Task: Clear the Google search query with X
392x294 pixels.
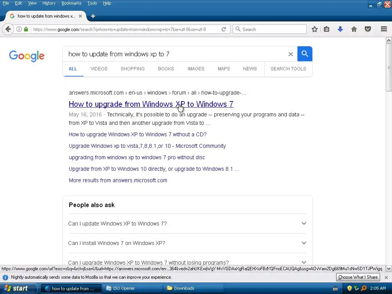Action: pyautogui.click(x=291, y=54)
